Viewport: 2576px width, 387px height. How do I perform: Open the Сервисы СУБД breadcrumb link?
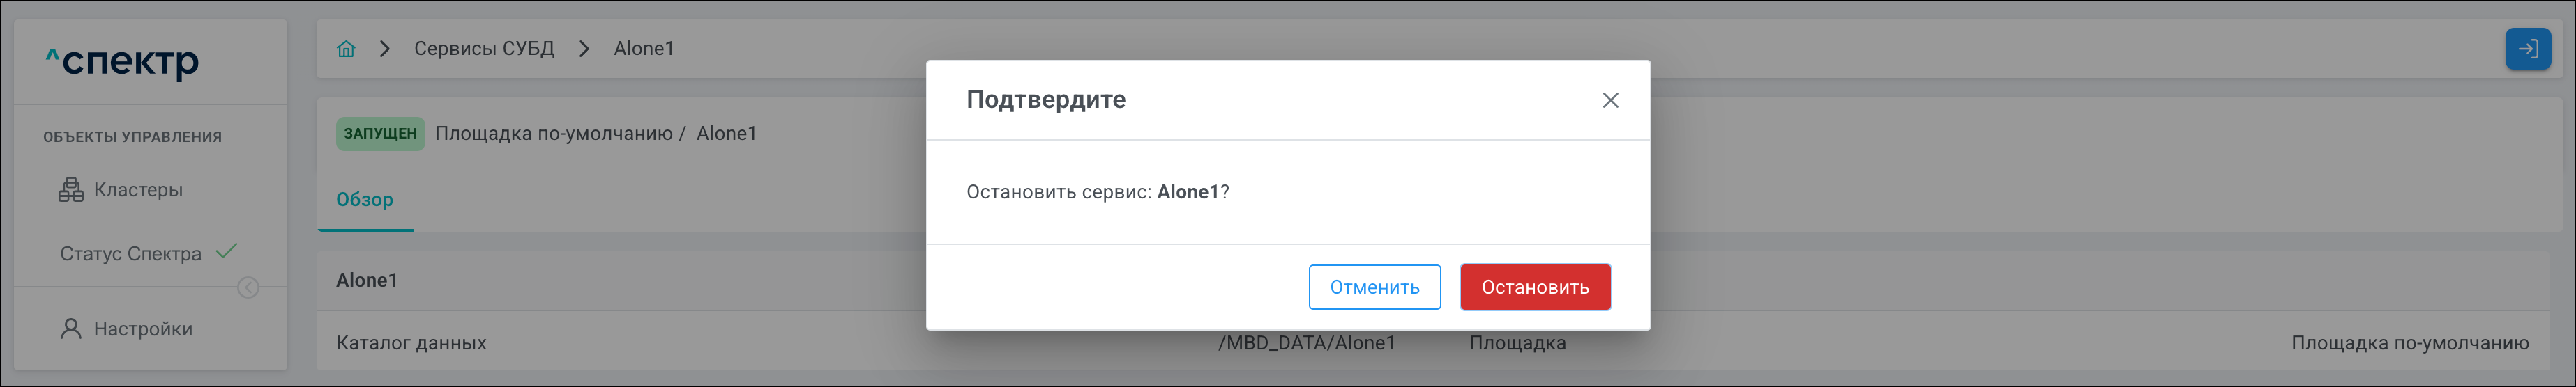pos(484,49)
